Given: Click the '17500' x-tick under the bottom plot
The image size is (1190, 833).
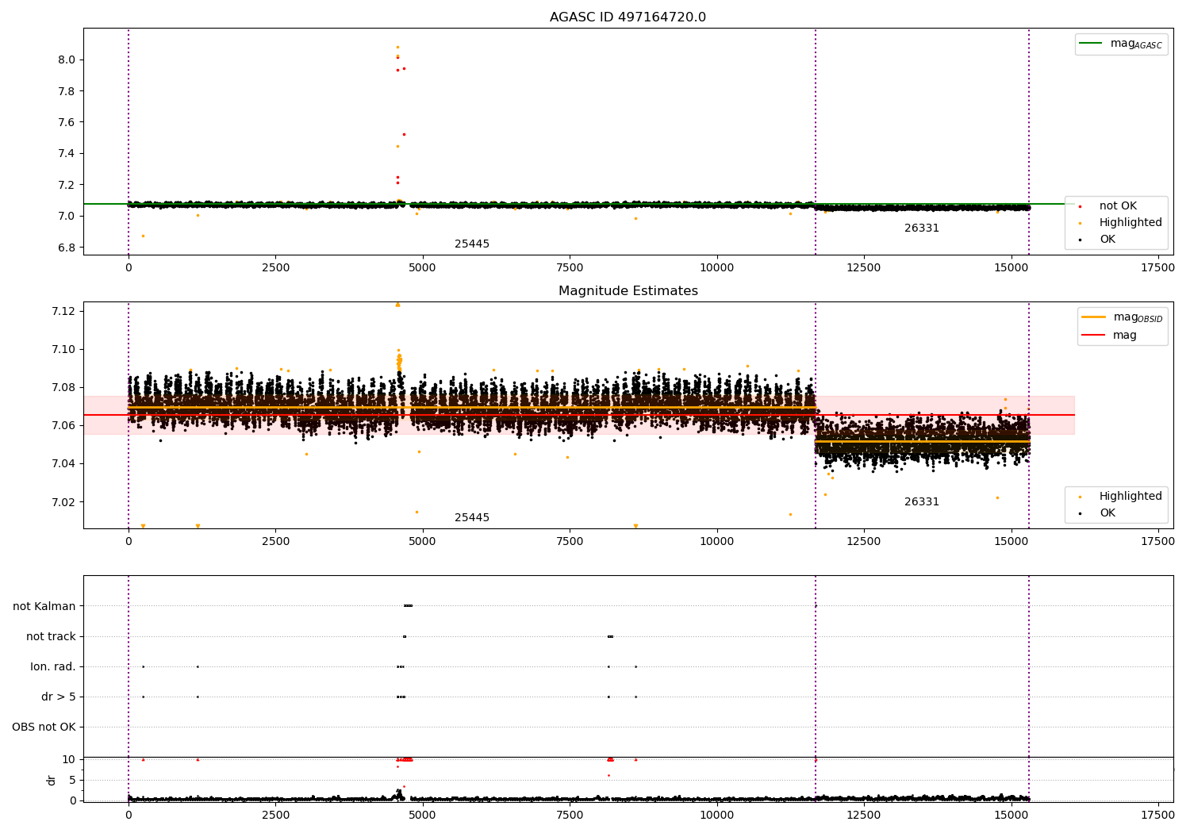Looking at the screenshot, I should point(1157,815).
